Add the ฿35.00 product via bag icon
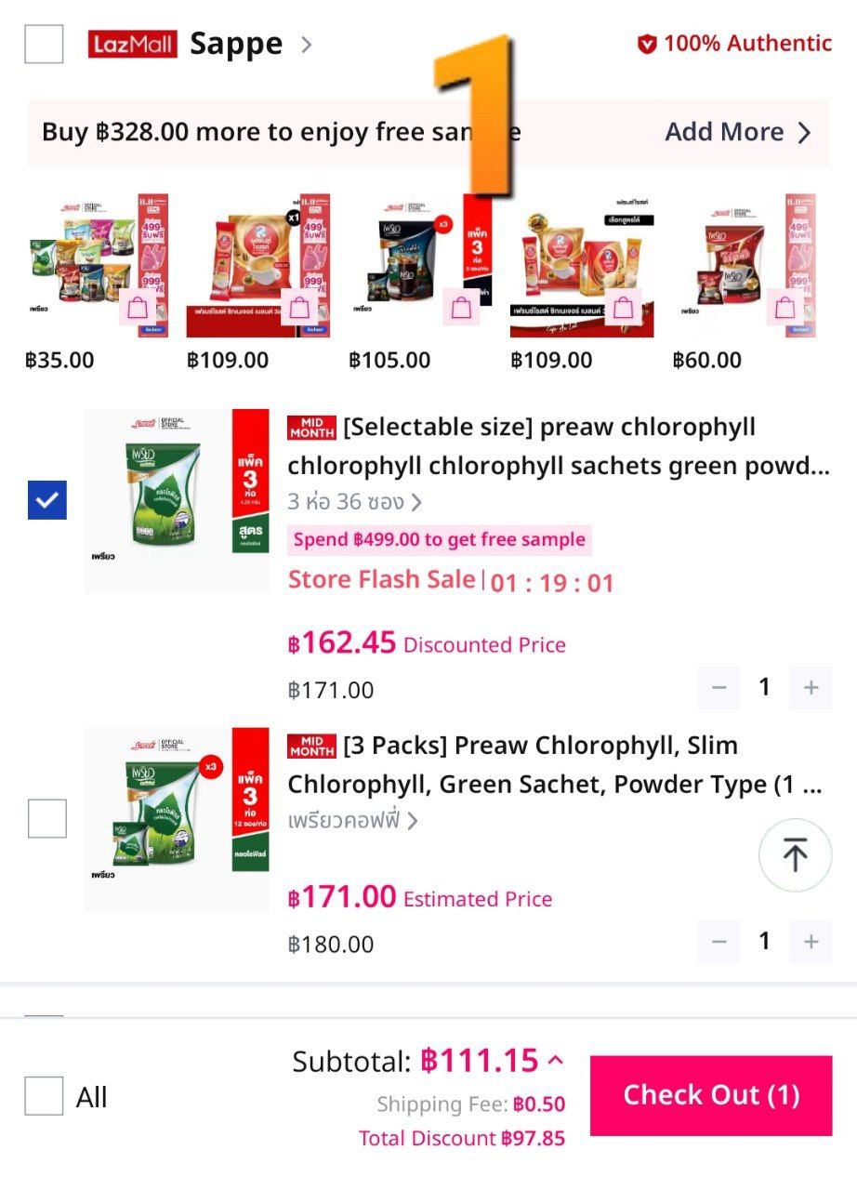This screenshot has height=1190, width=857. point(138,308)
